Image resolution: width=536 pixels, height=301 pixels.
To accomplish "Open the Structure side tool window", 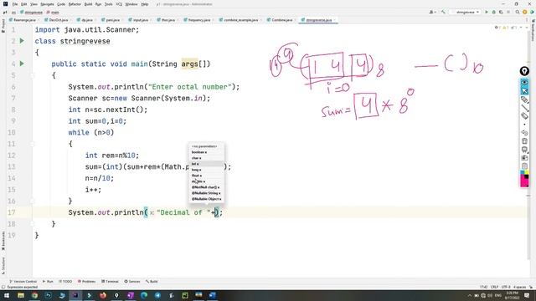I will (3, 265).
